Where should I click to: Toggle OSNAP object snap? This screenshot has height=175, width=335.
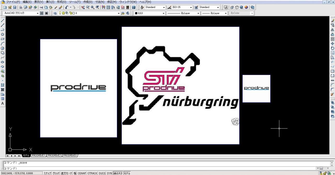pyautogui.click(x=82, y=173)
